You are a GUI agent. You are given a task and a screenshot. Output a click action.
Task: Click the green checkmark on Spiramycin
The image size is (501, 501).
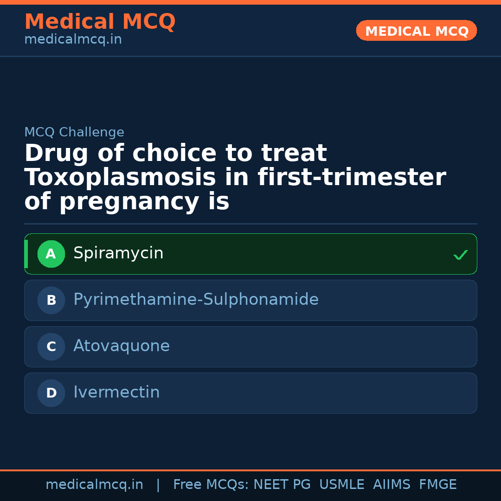point(460,255)
